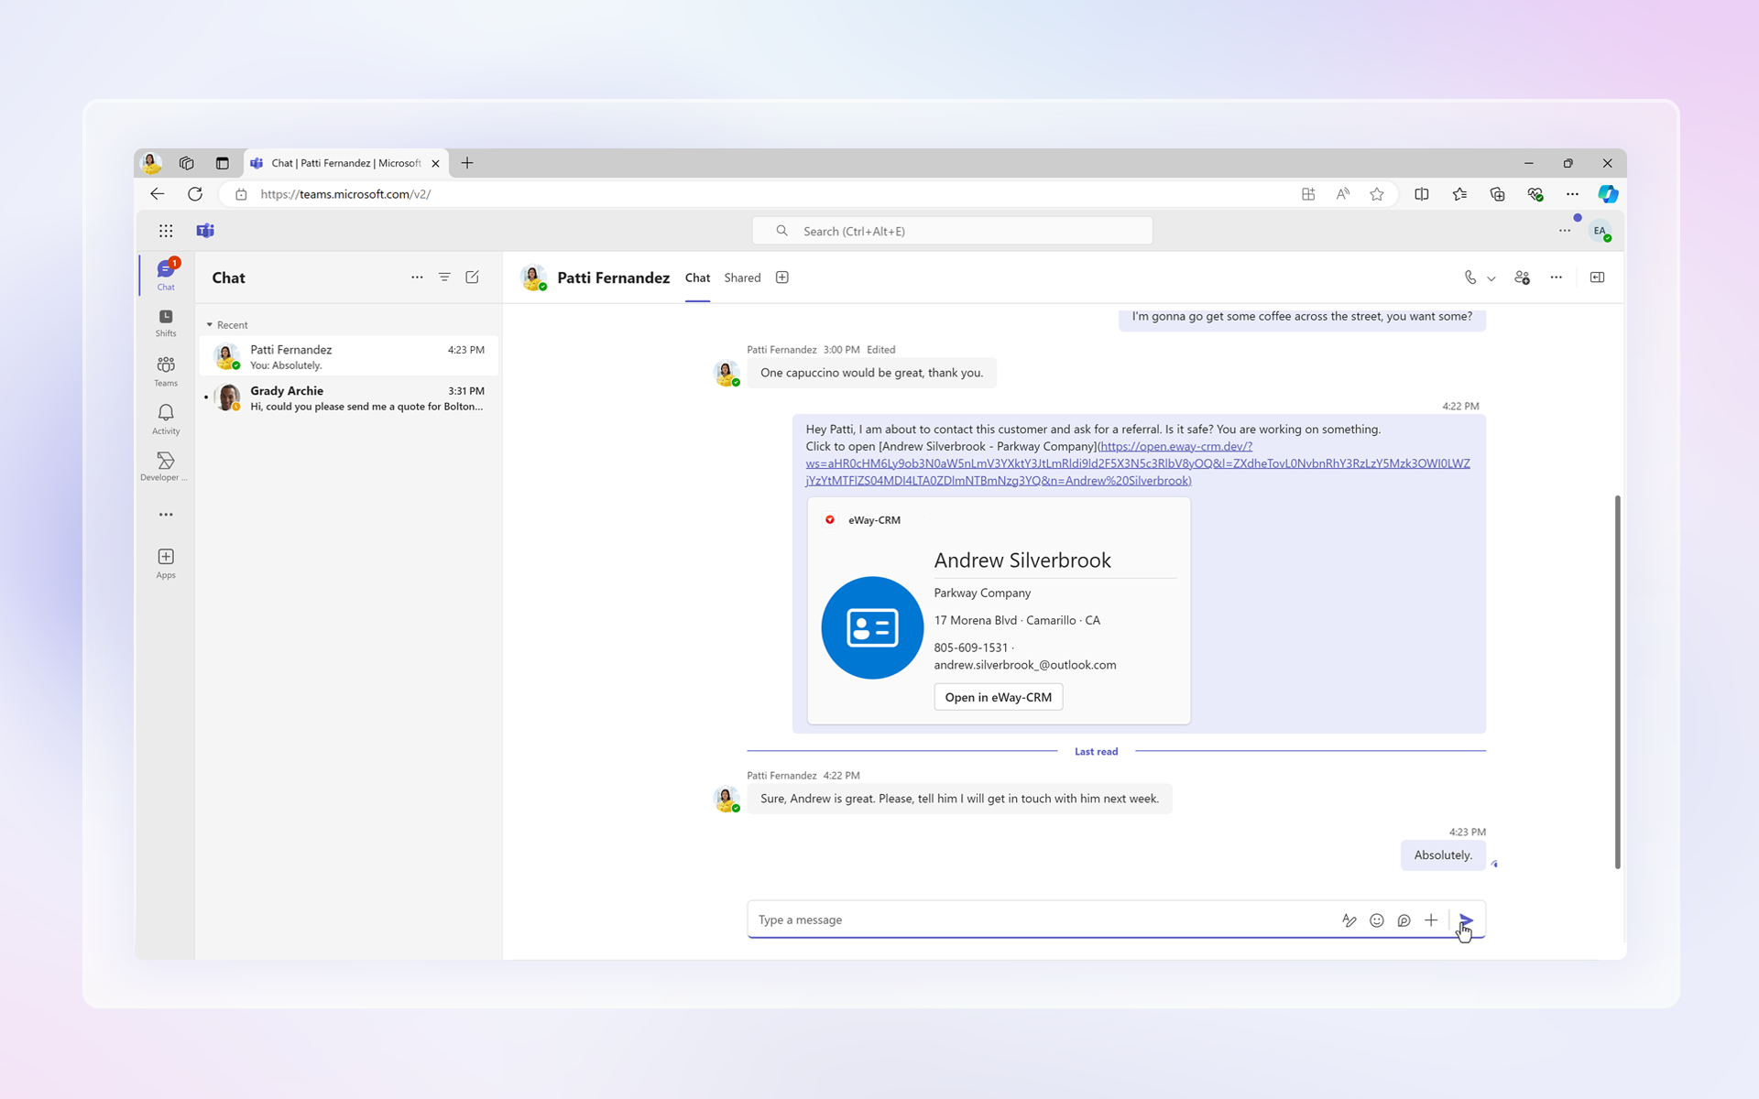1759x1099 pixels.
Task: Click message 'One capuccino would be great'
Action: 871,373
